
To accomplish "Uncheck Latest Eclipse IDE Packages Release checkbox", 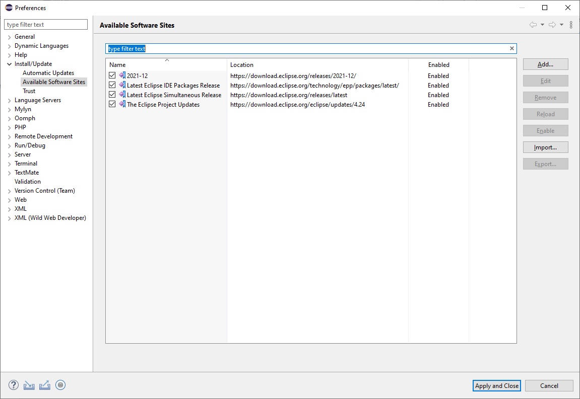I will (112, 85).
